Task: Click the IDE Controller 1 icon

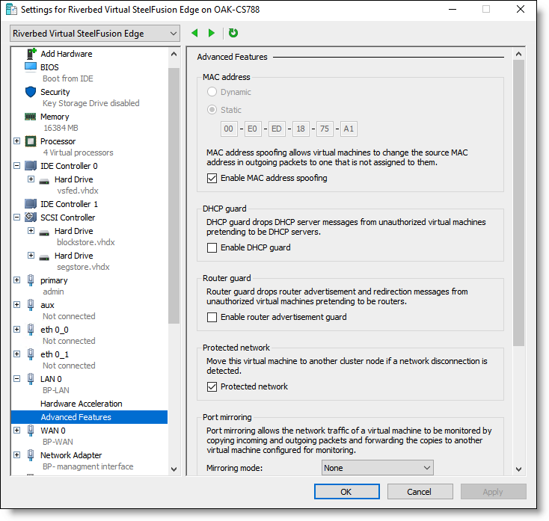Action: pos(31,203)
